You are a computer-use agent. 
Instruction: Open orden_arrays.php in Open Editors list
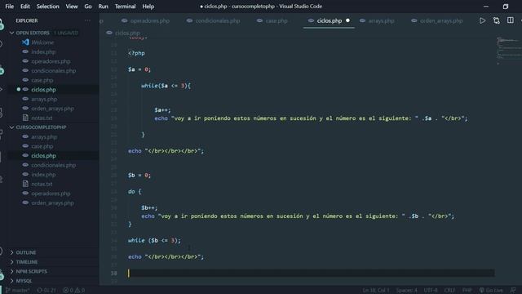[52, 109]
